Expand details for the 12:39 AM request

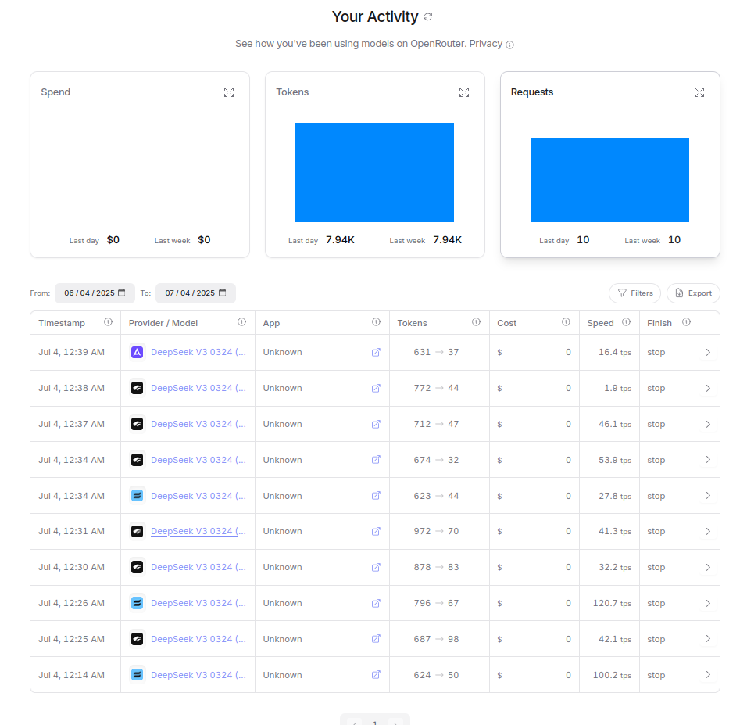coord(709,352)
